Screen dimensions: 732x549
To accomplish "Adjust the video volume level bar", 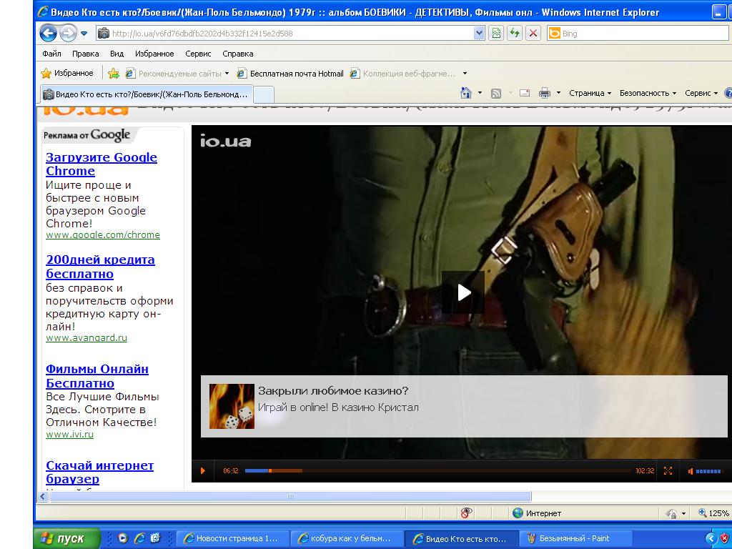I will (x=708, y=471).
